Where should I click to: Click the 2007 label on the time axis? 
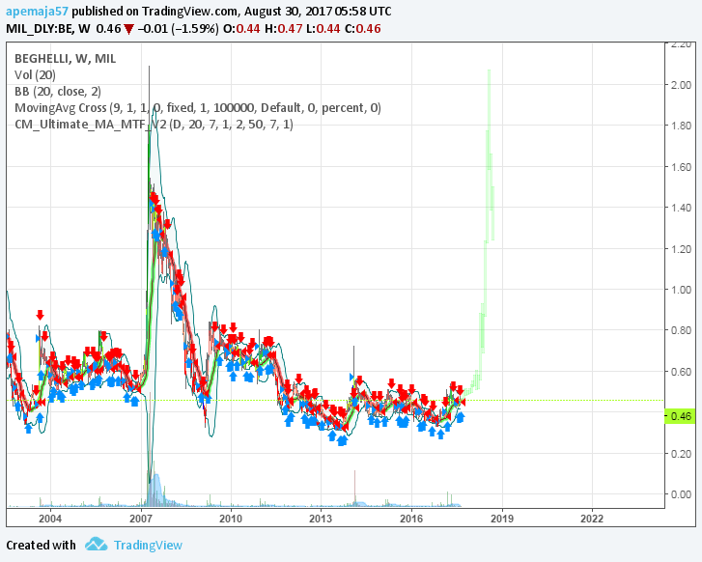click(141, 519)
